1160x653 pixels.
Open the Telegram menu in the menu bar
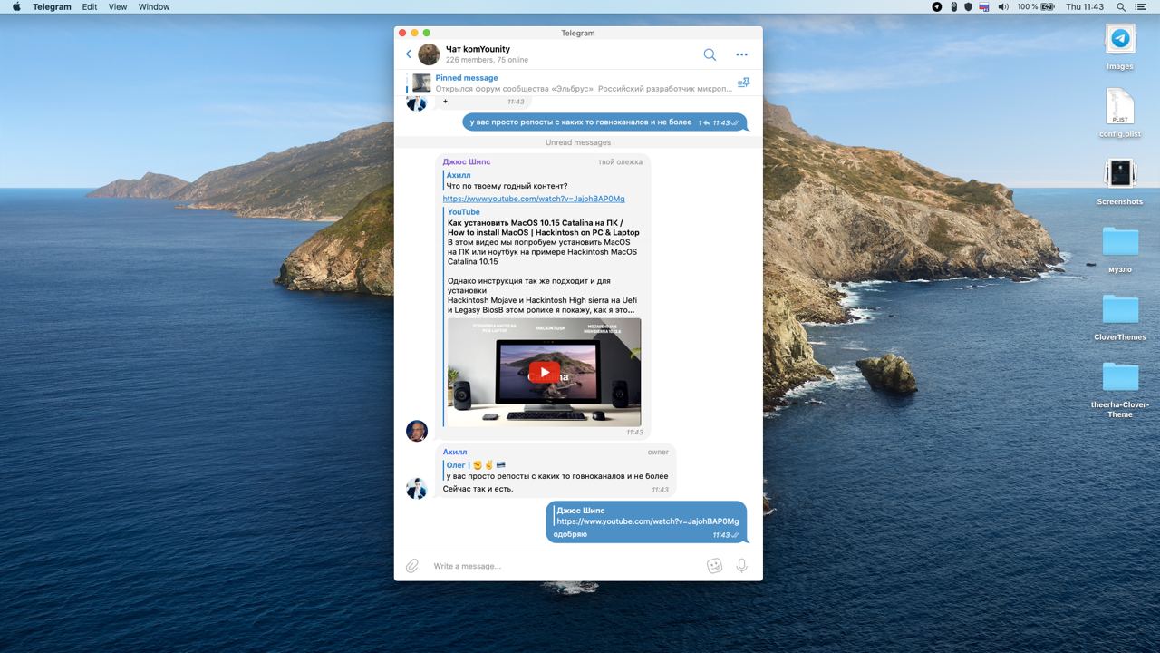coord(52,6)
